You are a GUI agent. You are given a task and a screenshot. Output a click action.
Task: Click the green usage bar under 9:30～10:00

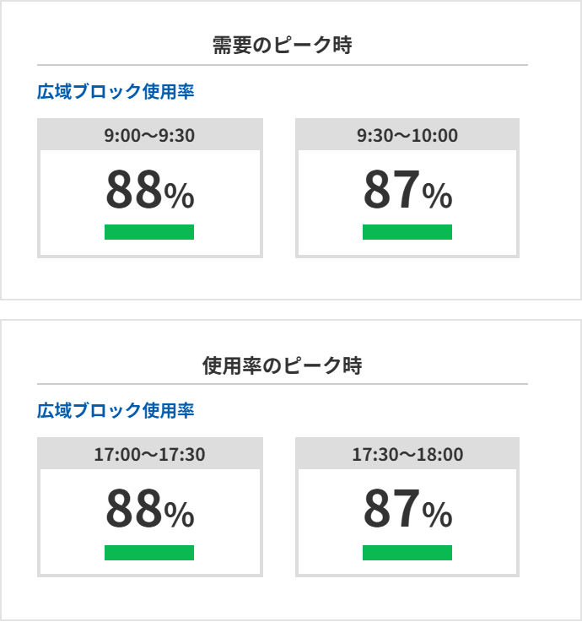pyautogui.click(x=407, y=232)
